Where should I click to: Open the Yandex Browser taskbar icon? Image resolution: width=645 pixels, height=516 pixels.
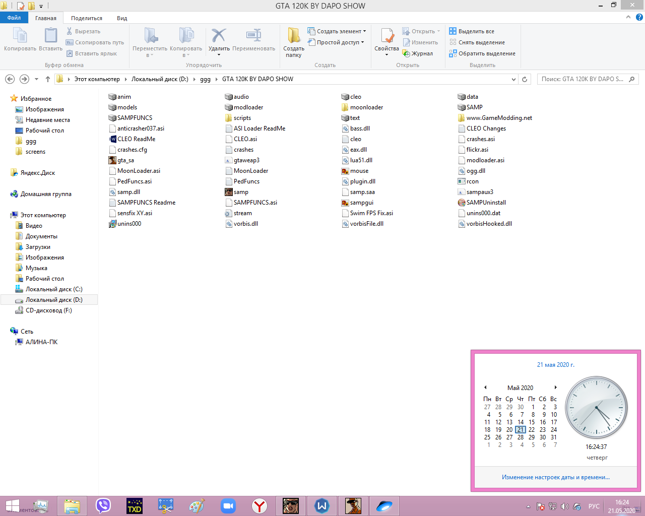tap(260, 505)
